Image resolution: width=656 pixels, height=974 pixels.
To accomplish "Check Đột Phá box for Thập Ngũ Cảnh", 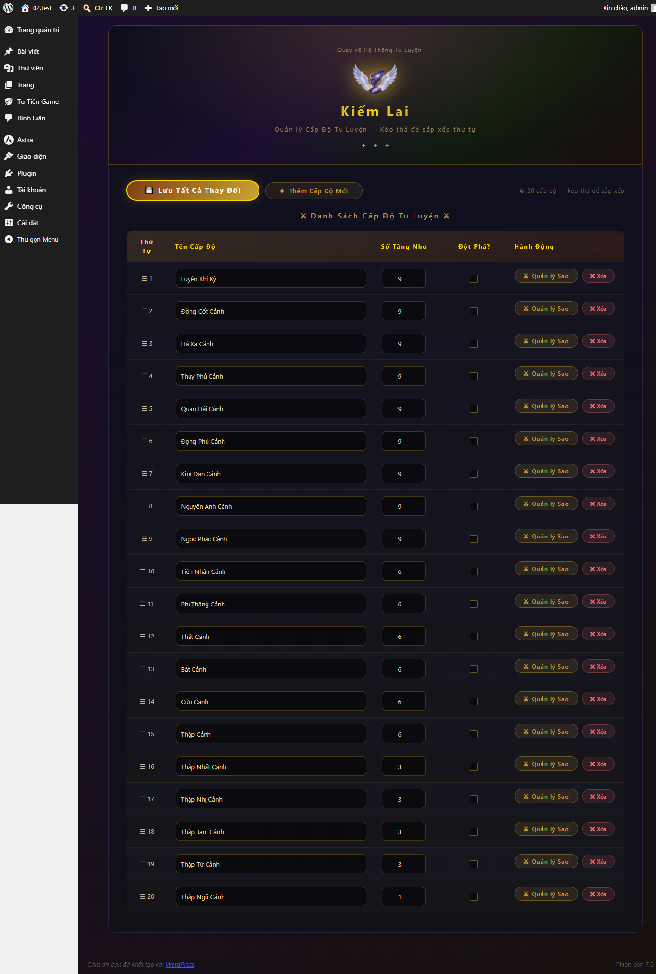I will [474, 897].
